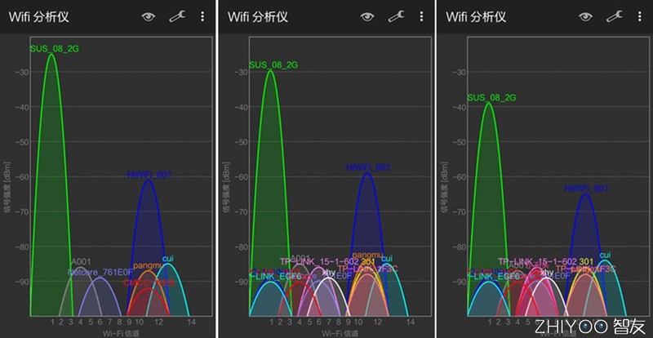Screen dimensions: 653x338
Task: Tap the 信号强度 [dBm] axis label in the left graph
Action: pos(7,187)
